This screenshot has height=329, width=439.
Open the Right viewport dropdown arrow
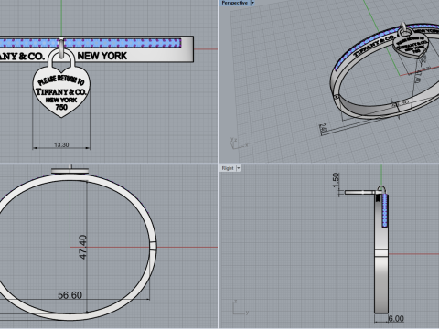[x=239, y=168]
